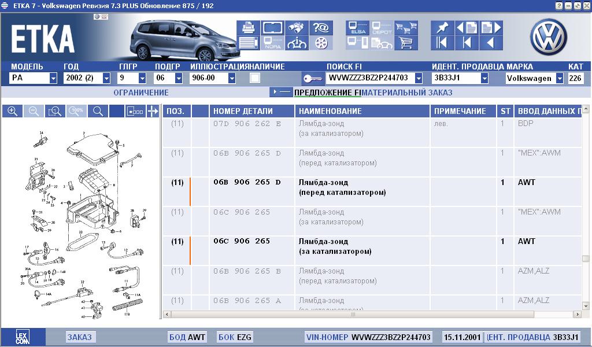Select part number 06B 906 265 D for AWT
Screen dimensions: 592x347
(x=247, y=182)
